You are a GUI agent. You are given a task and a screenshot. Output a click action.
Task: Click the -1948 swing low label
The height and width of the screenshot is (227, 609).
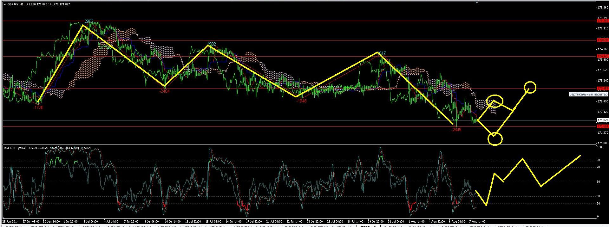(301, 101)
